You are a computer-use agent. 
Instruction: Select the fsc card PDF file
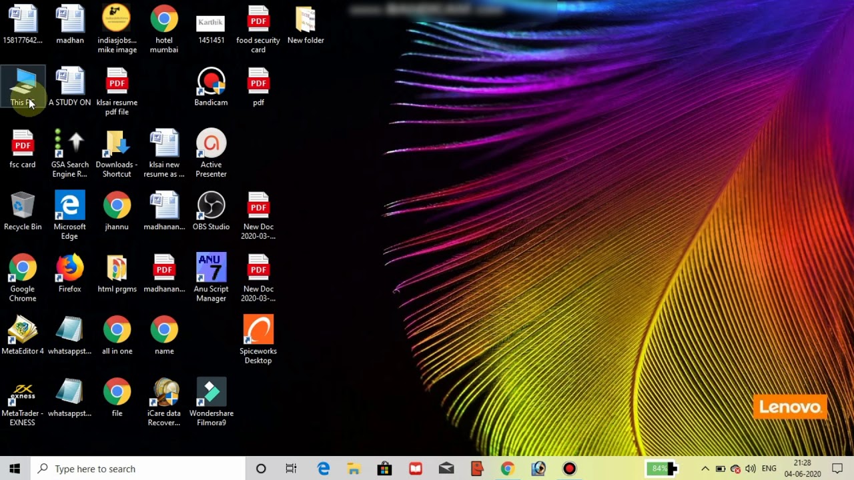23,149
